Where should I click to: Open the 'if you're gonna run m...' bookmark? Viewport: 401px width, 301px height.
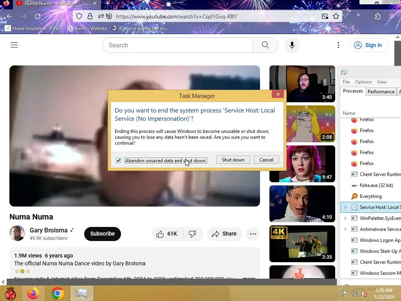coord(140,28)
